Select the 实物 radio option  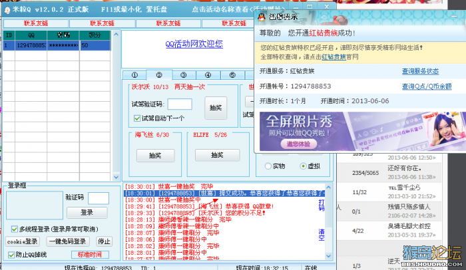click(268, 166)
